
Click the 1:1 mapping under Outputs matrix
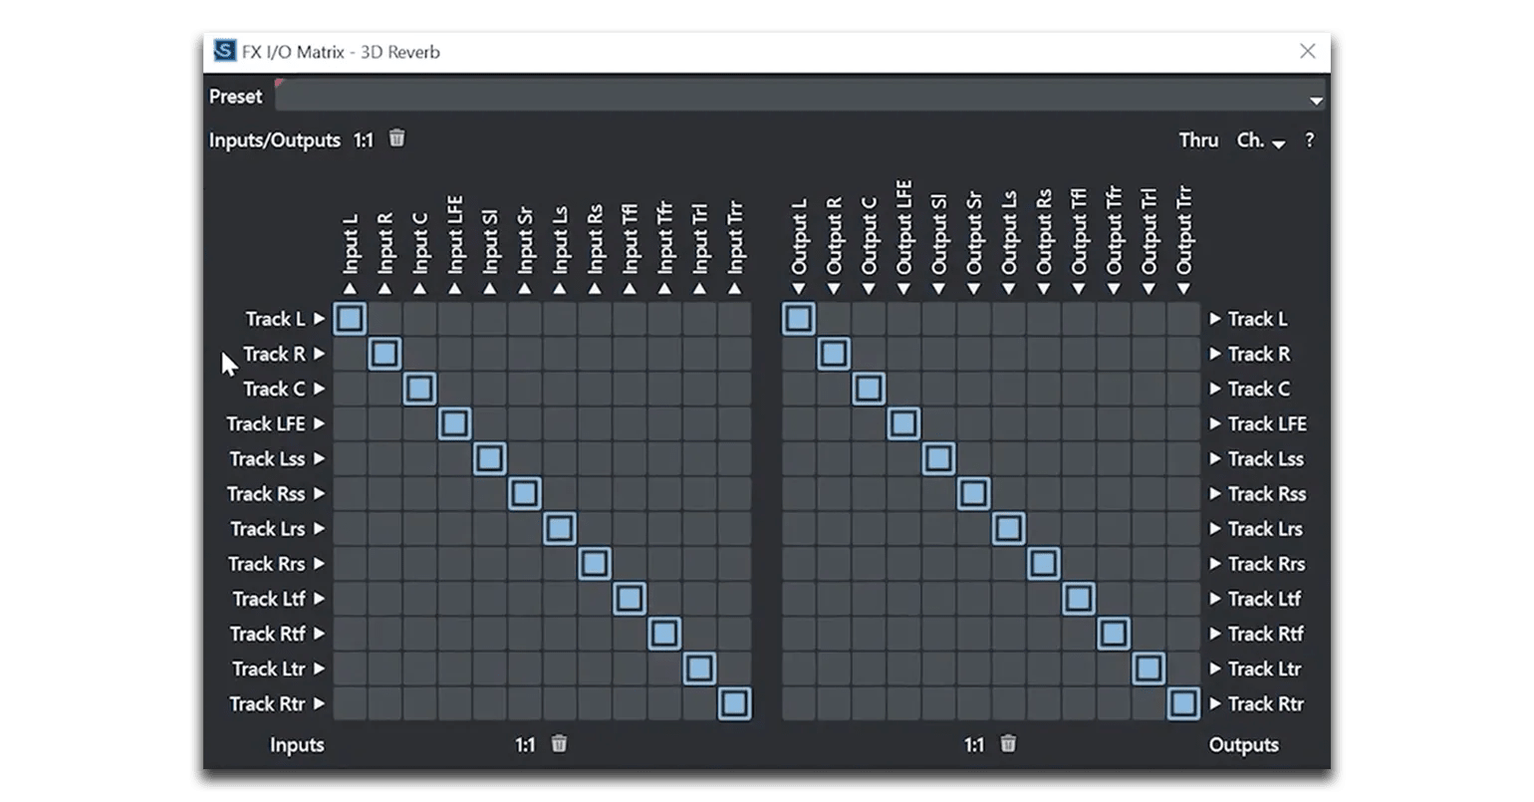point(973,744)
